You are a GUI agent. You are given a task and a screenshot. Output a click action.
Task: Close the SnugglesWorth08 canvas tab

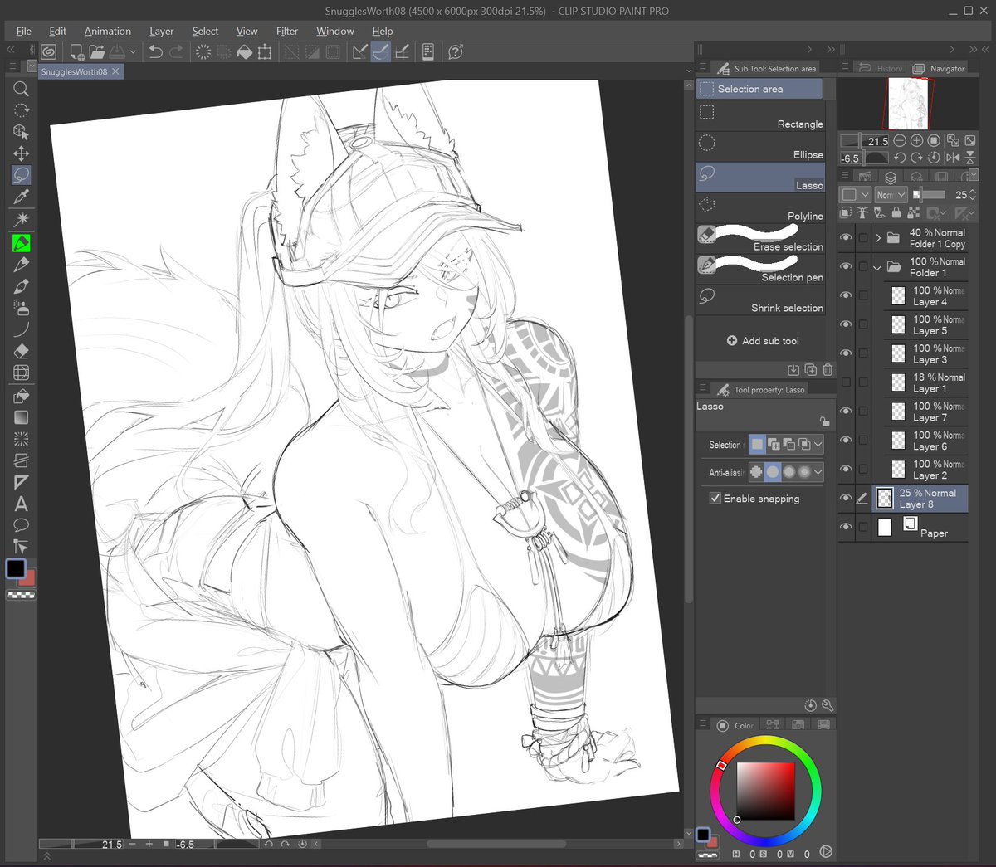(x=116, y=71)
